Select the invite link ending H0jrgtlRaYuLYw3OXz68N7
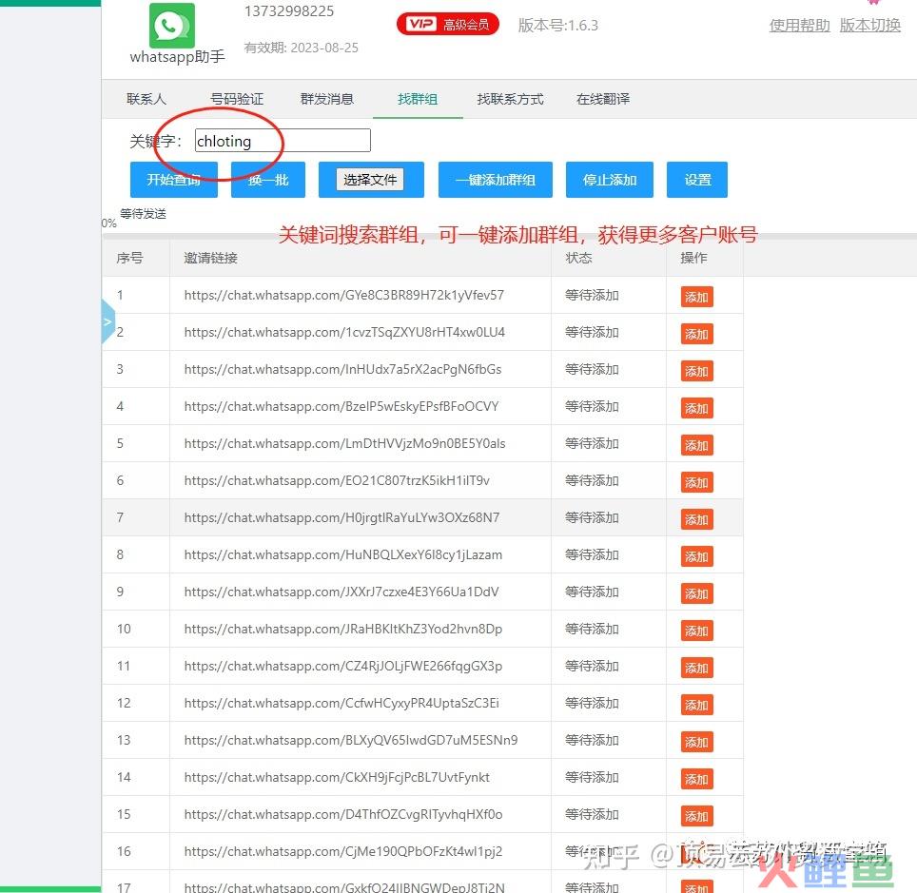 tap(342, 517)
